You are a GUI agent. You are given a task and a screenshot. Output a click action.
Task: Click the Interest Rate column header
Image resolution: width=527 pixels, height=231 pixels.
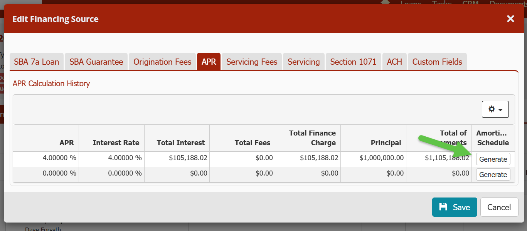point(112,138)
